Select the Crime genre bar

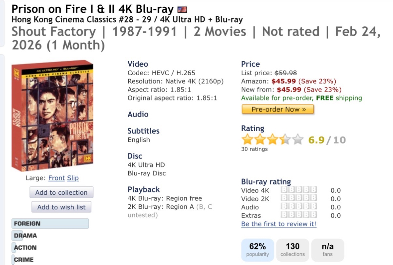(x=24, y=260)
